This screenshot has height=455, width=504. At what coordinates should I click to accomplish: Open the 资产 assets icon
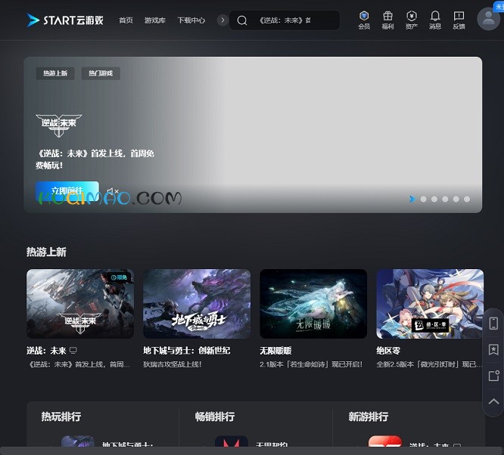pos(412,20)
